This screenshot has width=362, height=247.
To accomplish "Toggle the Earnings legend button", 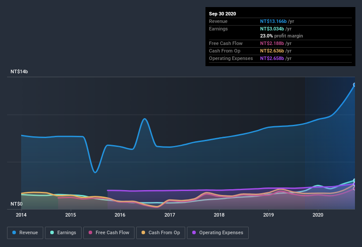I will point(63,233).
